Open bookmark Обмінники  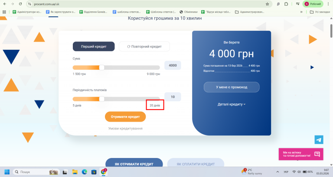(189, 12)
